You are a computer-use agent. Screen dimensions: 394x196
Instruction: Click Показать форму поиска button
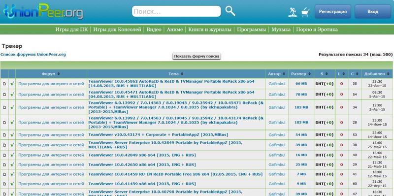[x=197, y=56]
